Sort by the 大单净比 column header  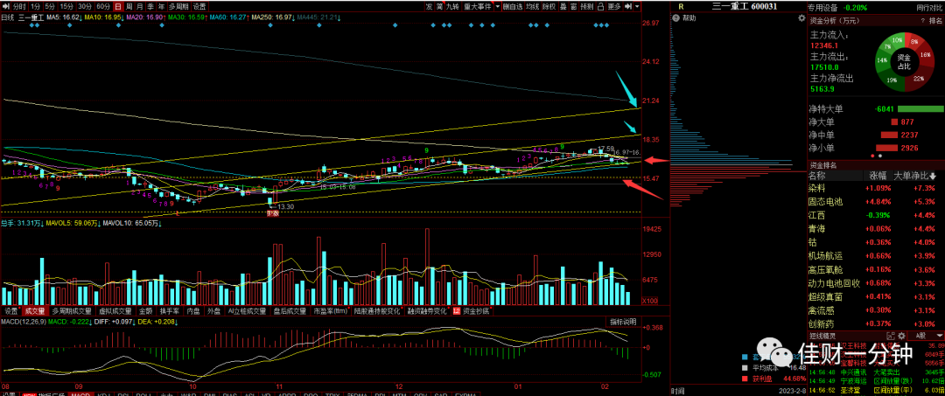tap(914, 177)
